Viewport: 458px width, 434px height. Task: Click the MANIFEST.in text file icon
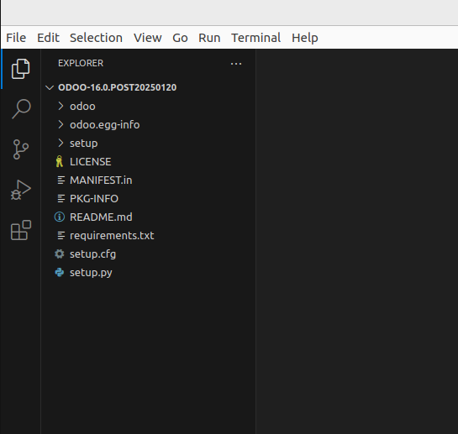pyautogui.click(x=61, y=180)
